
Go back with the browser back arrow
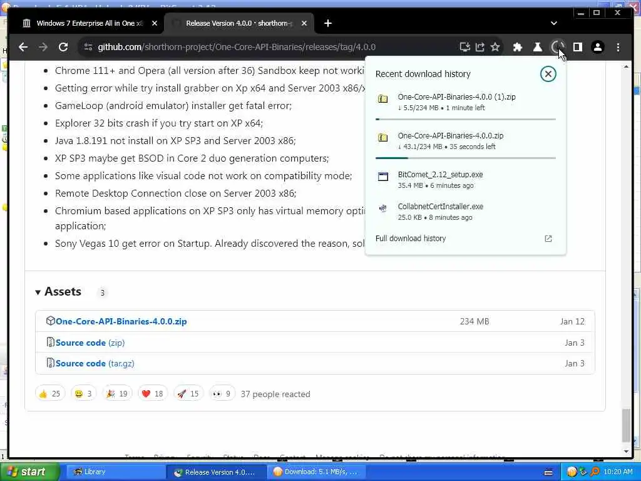point(23,47)
